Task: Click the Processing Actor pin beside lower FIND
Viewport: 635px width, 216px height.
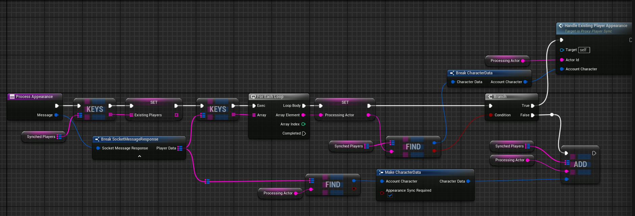Action: point(296,193)
